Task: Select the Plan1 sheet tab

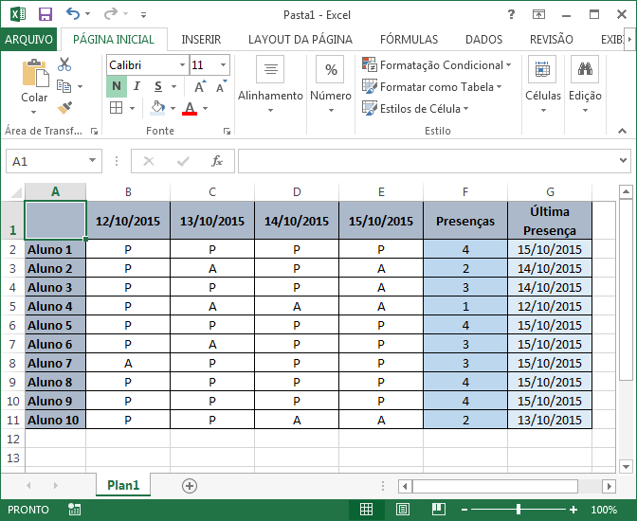Action: (123, 485)
